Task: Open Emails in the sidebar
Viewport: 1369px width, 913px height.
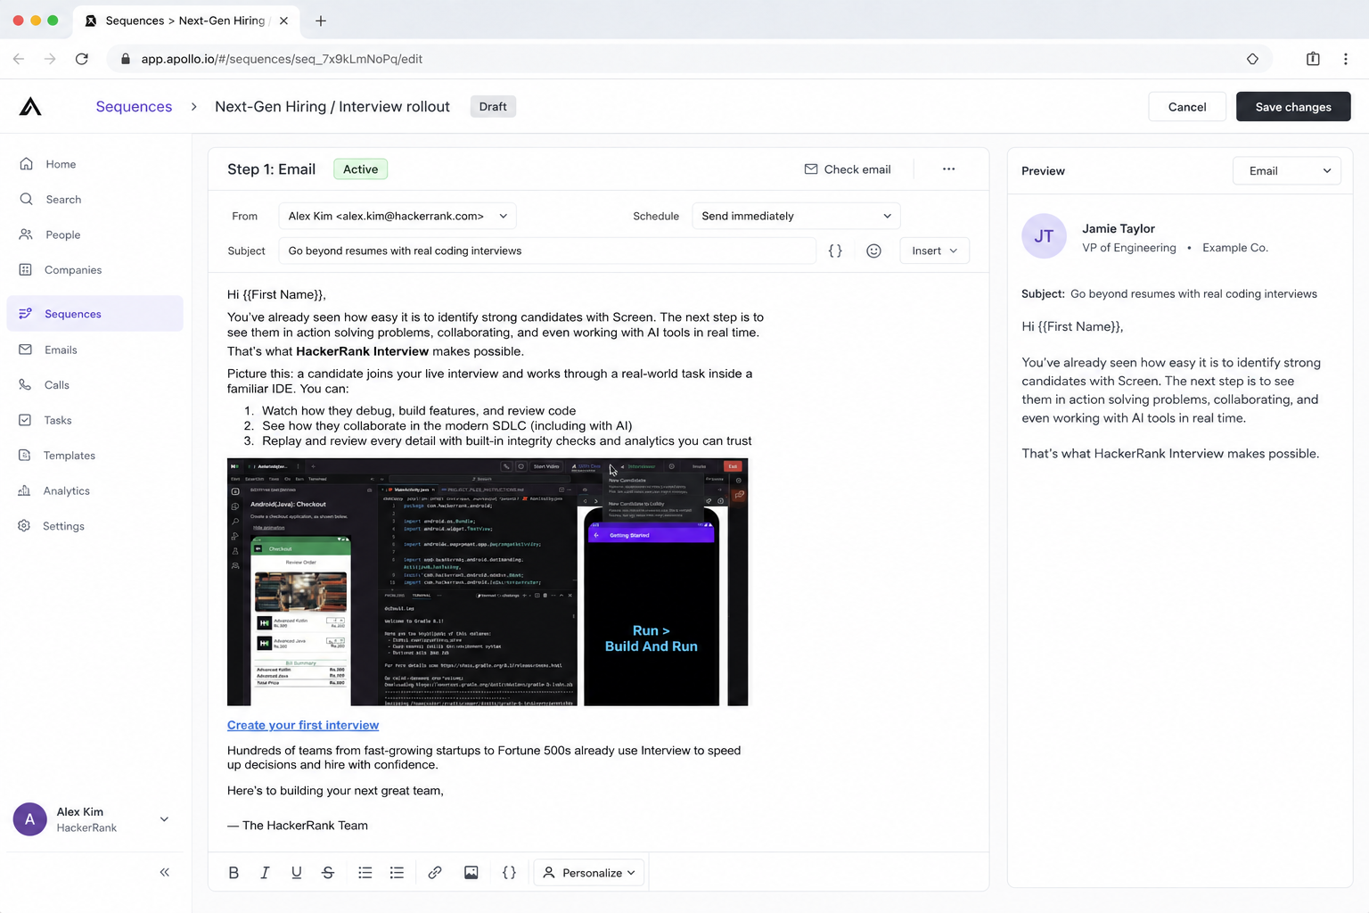Action: pyautogui.click(x=94, y=350)
